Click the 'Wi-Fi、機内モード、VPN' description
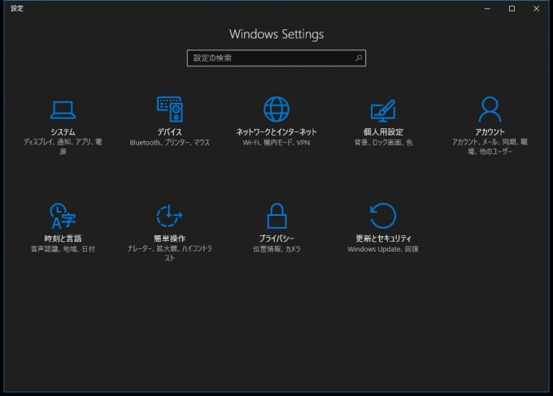Viewport: 553px width, 396px height. click(276, 143)
